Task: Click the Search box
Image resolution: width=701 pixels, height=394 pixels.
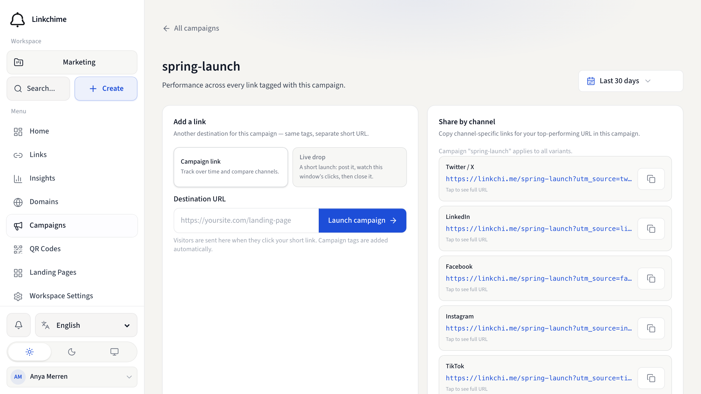Action: point(38,89)
